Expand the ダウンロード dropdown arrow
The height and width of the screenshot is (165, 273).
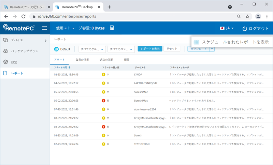(x=212, y=49)
